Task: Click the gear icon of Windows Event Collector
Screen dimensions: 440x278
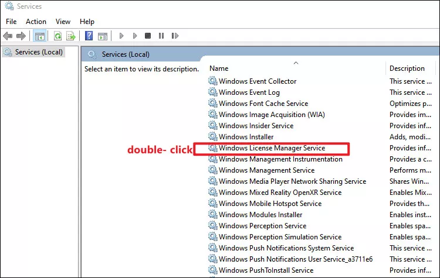Action: 213,81
